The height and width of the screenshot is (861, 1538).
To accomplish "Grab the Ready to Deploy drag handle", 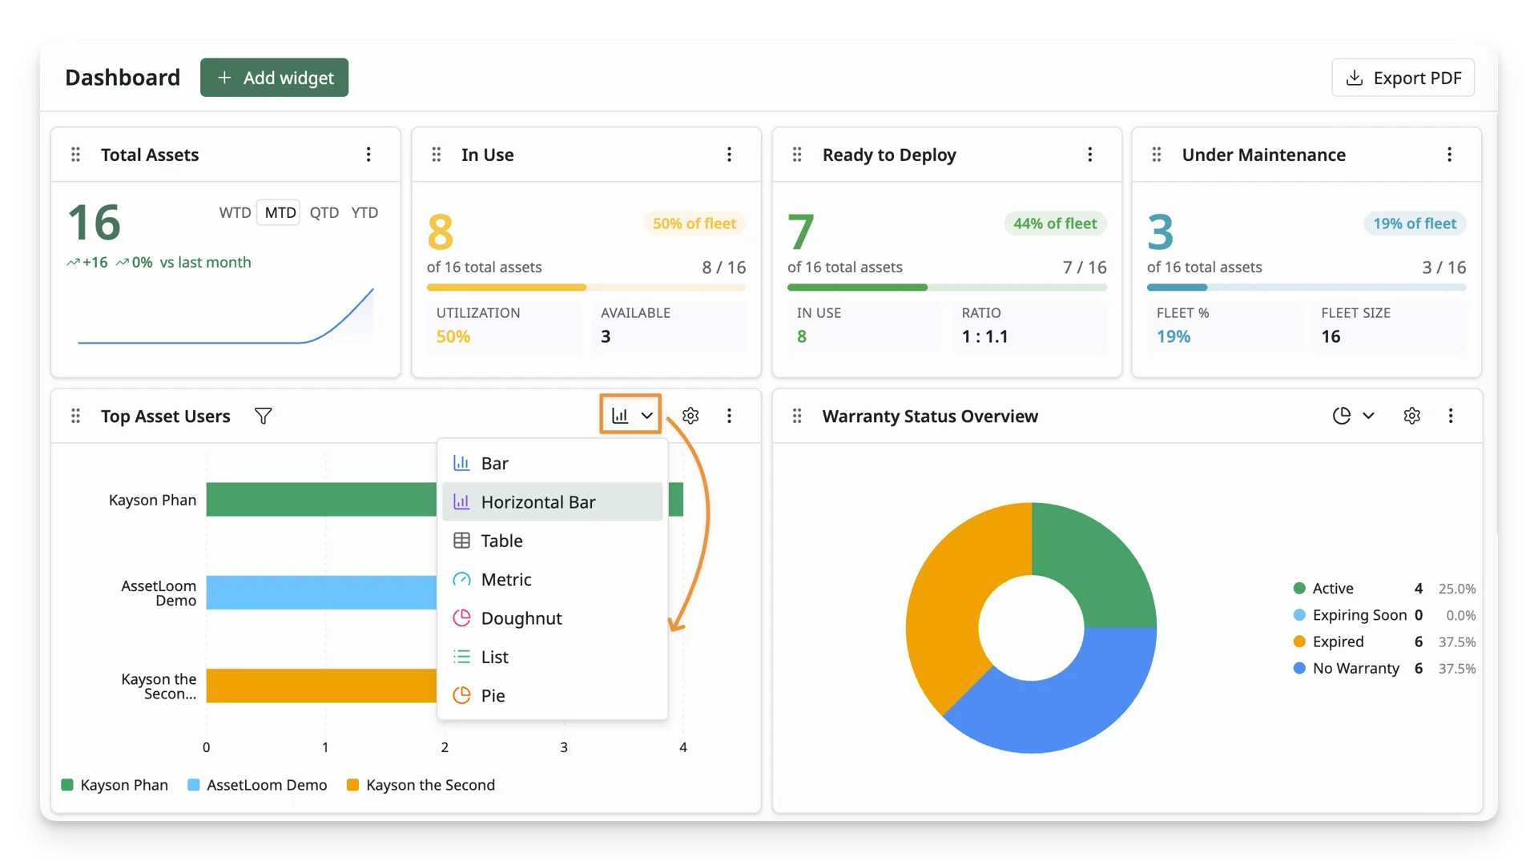I will click(797, 155).
